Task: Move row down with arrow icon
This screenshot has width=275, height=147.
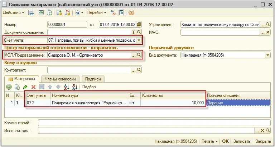Action: point(58,87)
